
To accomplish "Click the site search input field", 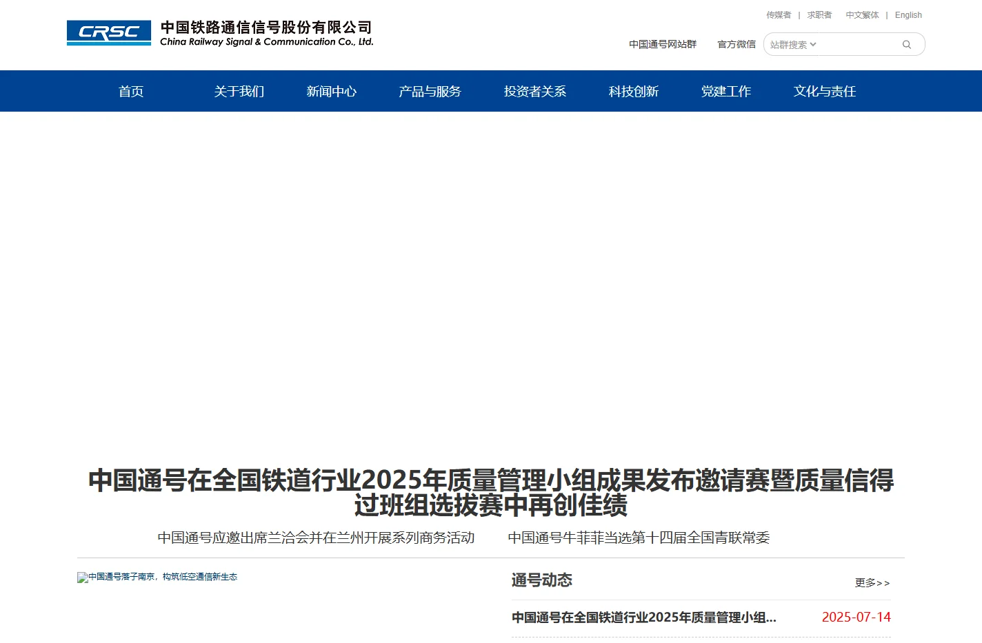I will [x=859, y=45].
